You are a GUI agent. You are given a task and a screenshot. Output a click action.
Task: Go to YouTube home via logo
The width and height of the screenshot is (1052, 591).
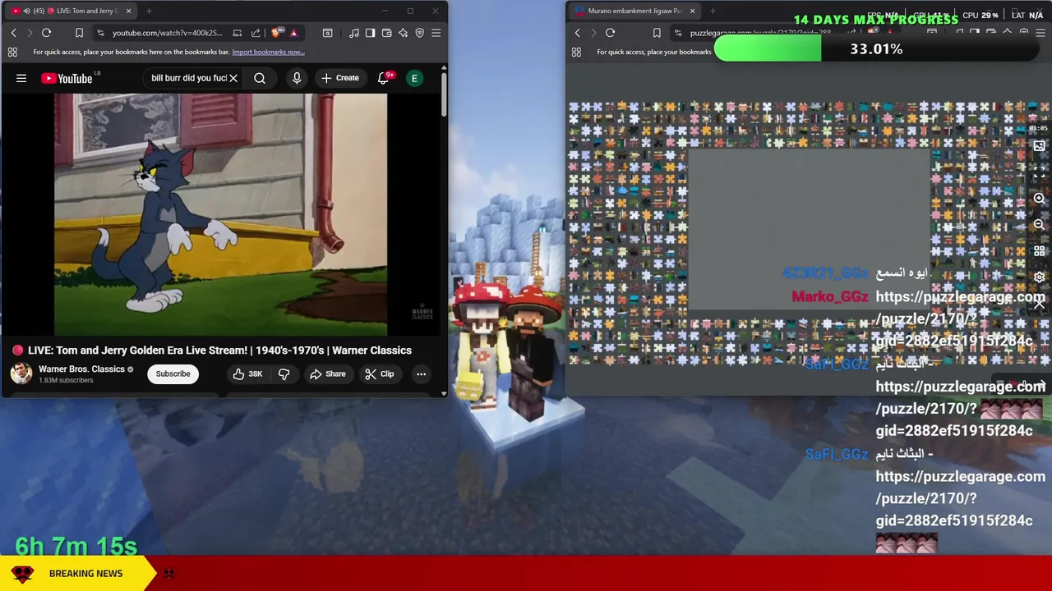[x=67, y=78]
